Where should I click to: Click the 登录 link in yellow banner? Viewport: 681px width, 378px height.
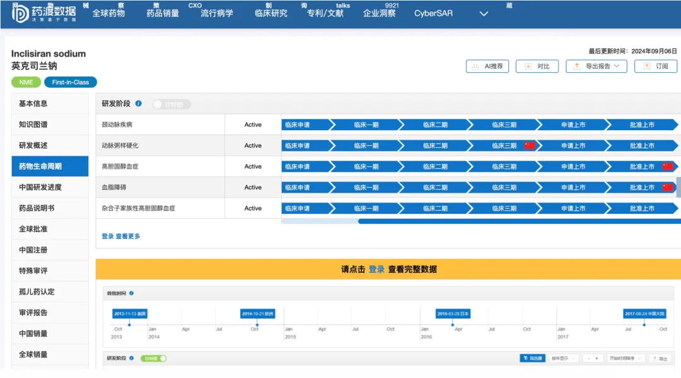click(x=376, y=269)
